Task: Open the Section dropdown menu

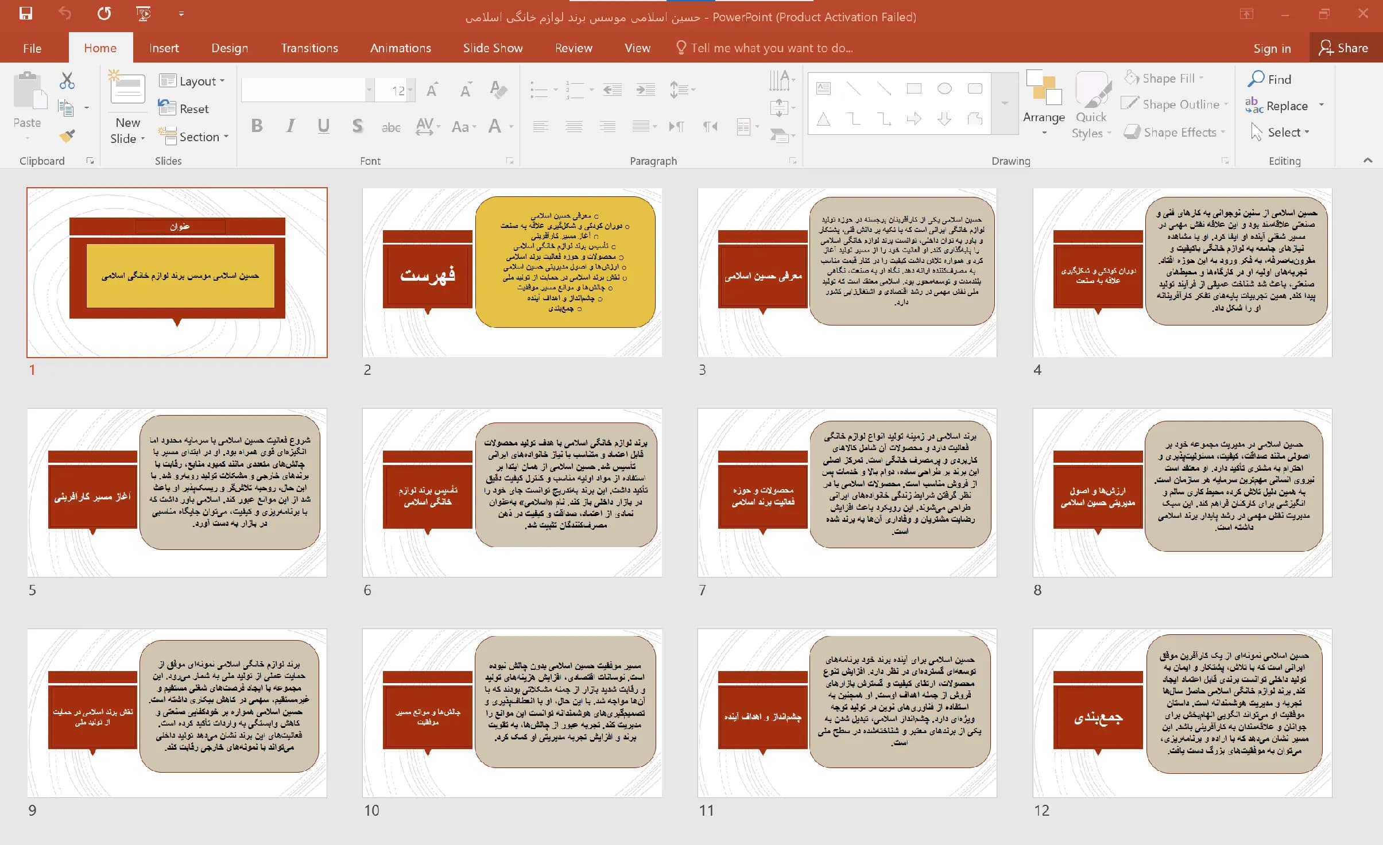Action: pos(193,137)
